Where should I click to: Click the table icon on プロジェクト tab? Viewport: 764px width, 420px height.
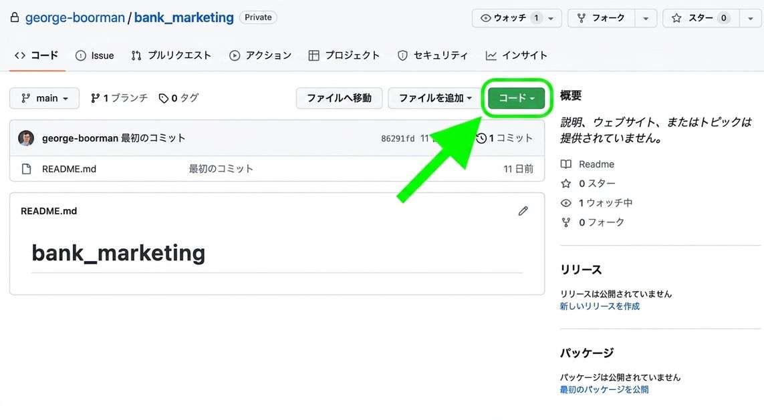313,55
